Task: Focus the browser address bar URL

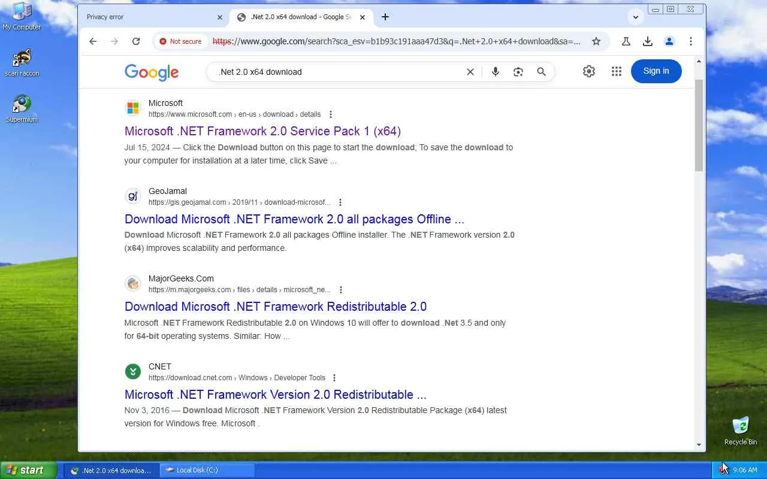Action: tap(396, 41)
